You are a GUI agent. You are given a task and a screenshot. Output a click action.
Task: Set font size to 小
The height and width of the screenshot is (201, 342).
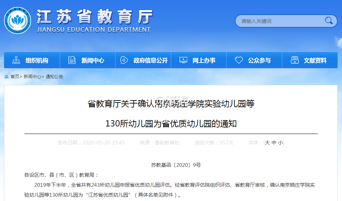pyautogui.click(x=280, y=143)
